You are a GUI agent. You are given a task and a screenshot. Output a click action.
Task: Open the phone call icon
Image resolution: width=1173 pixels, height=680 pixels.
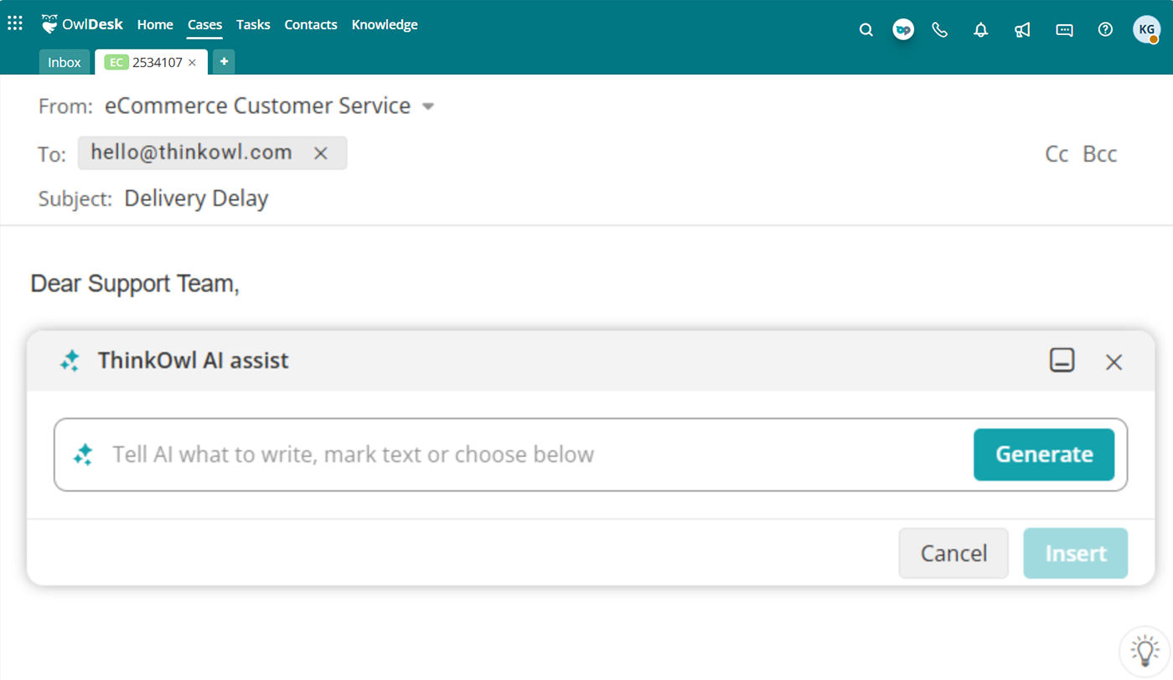point(940,30)
